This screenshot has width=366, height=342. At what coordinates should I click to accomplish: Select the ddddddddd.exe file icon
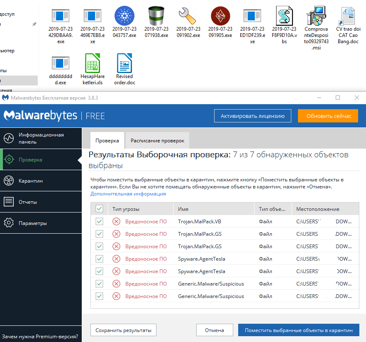(61, 63)
